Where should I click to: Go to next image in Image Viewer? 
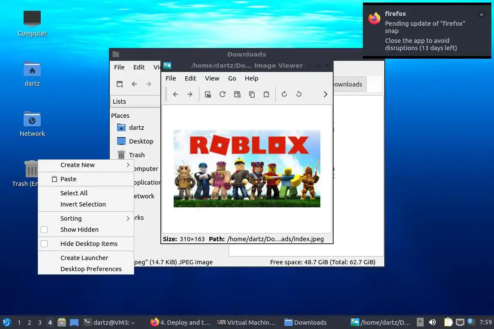[190, 94]
